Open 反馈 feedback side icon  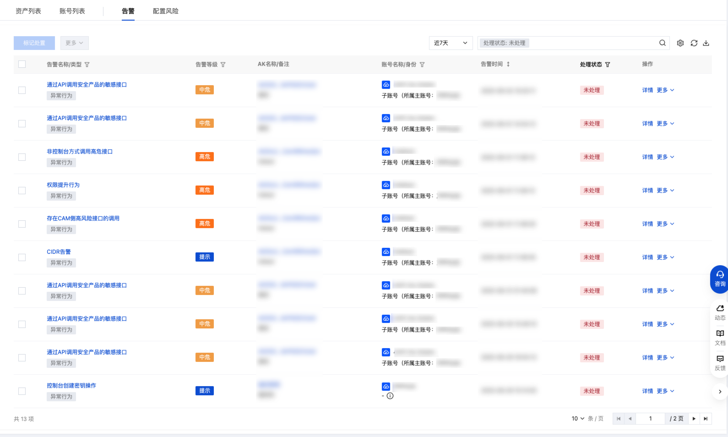[720, 362]
